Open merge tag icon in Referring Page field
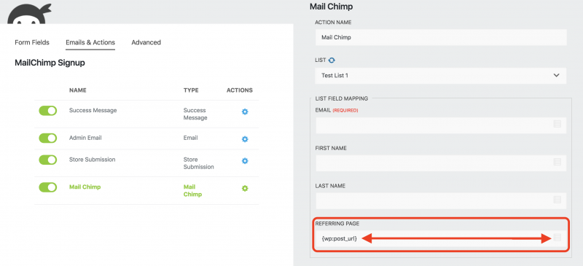Screen dimensions: 583x266 click(557, 238)
